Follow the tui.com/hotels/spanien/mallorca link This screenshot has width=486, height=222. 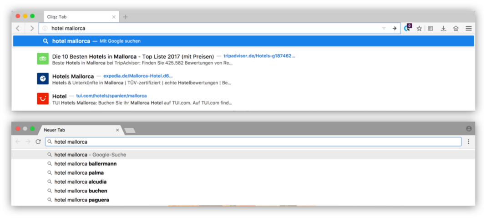(x=111, y=96)
